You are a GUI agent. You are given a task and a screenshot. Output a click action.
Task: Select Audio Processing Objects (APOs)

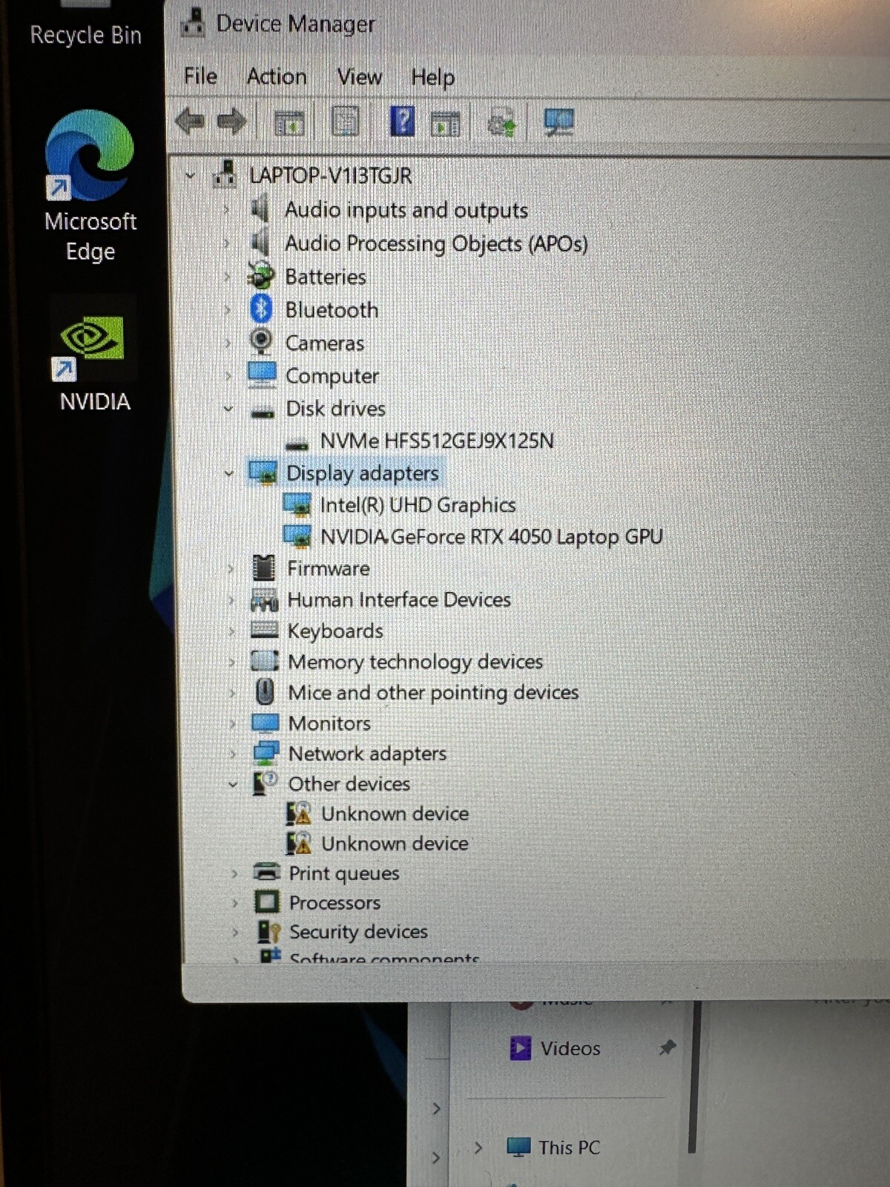tap(436, 243)
